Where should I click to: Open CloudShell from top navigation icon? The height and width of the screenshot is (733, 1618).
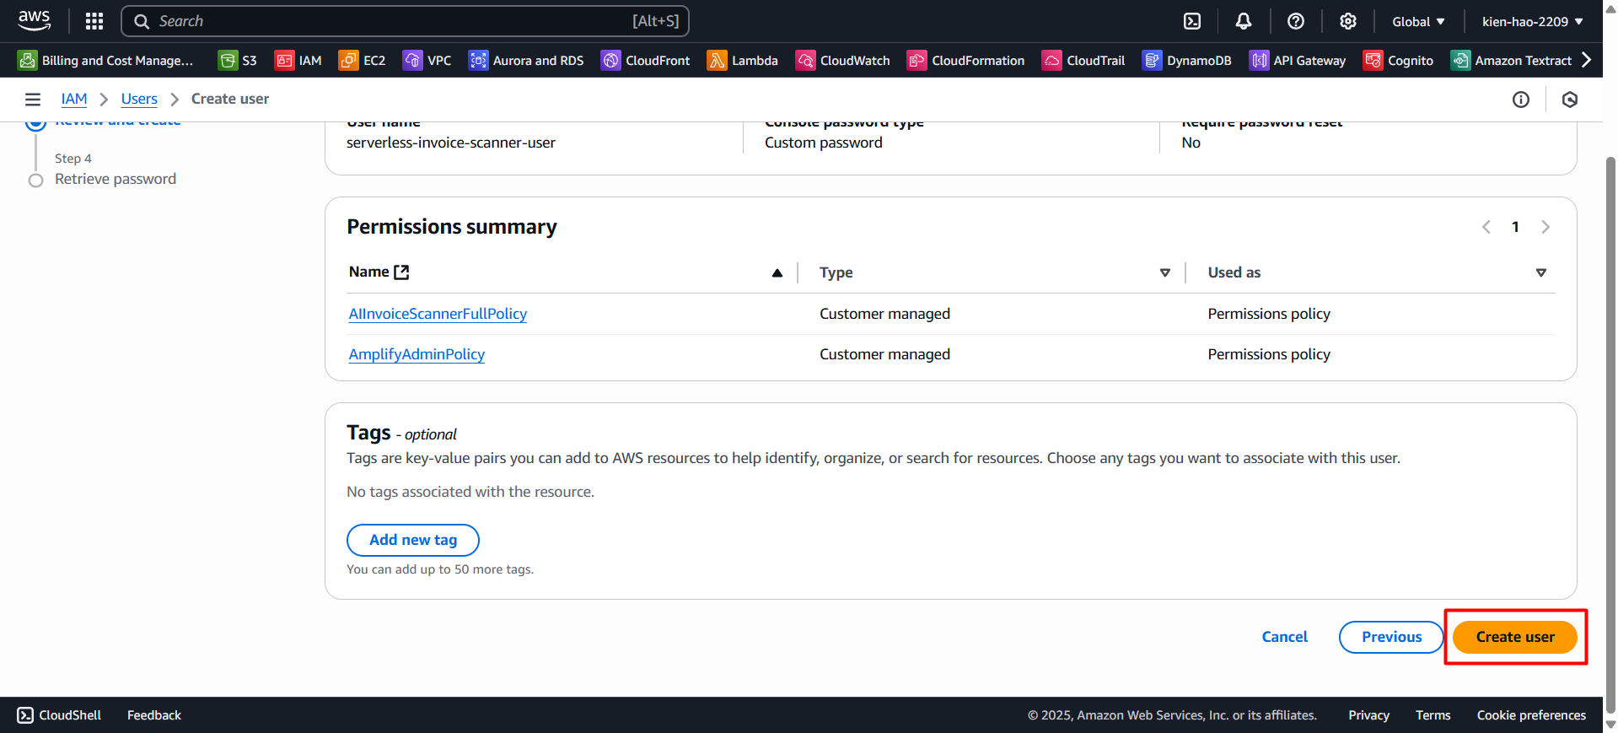[x=1192, y=21]
